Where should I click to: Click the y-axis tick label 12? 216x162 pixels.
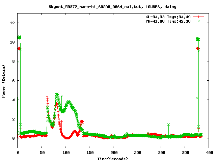(x=12, y=23)
